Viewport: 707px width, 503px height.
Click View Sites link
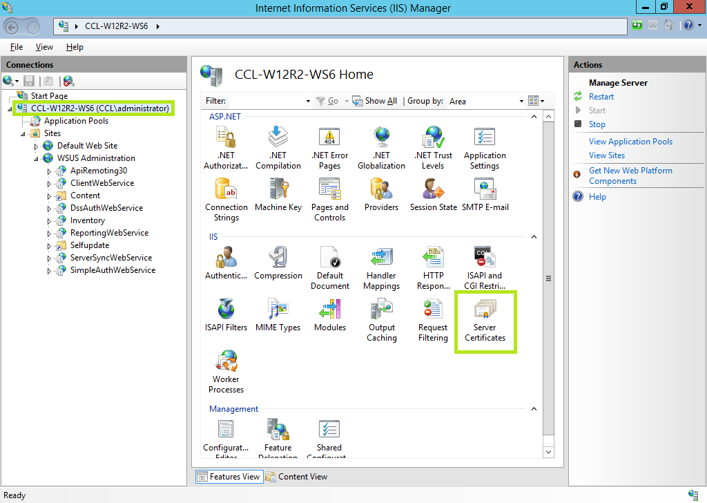(606, 155)
